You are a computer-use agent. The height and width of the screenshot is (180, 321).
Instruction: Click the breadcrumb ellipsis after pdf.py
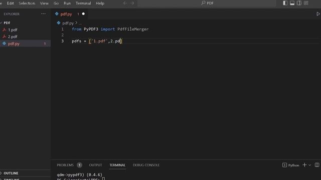[x=80, y=23]
